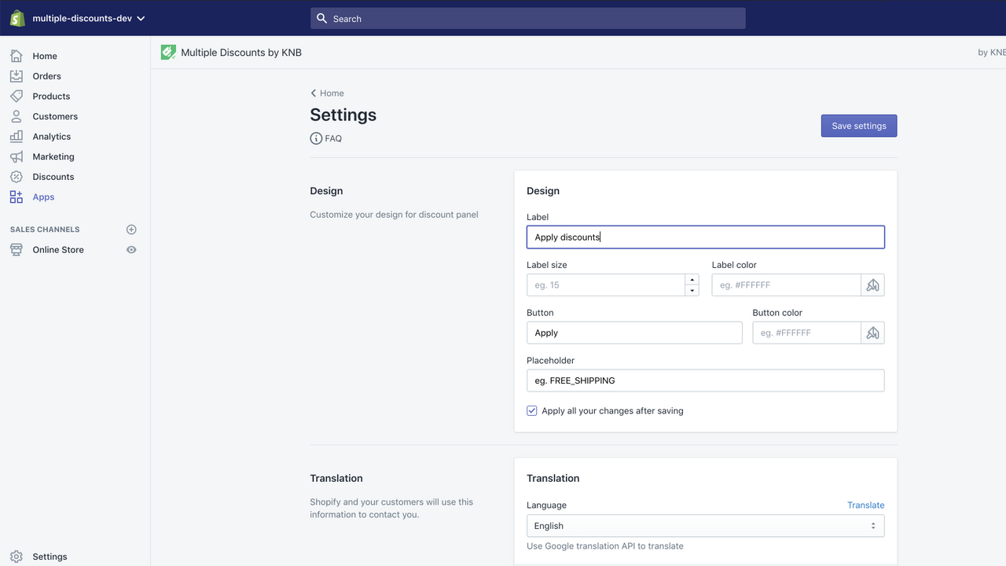Click the Search bar at the top

pos(527,17)
